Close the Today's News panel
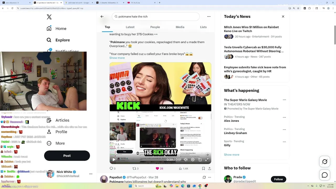 tap(283, 17)
